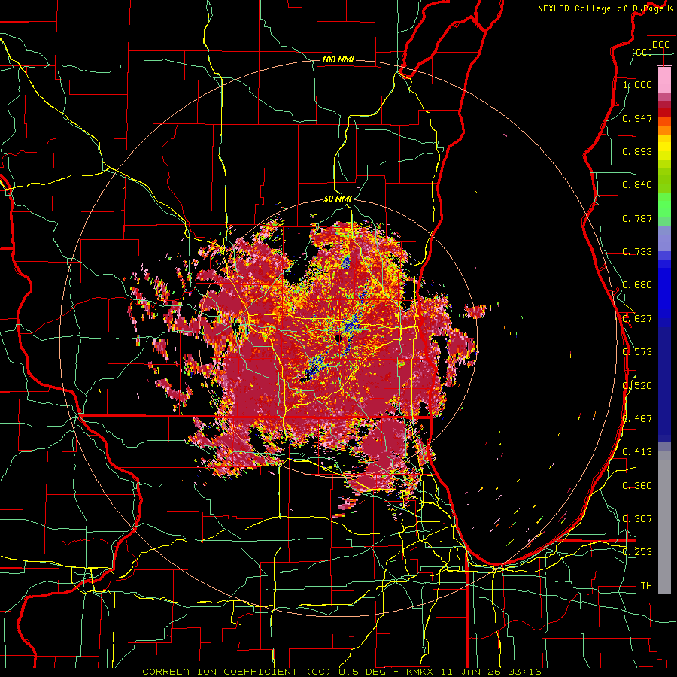The width and height of the screenshot is (677, 677).
Task: Click the 0.360 scale value
Action: pos(637,485)
